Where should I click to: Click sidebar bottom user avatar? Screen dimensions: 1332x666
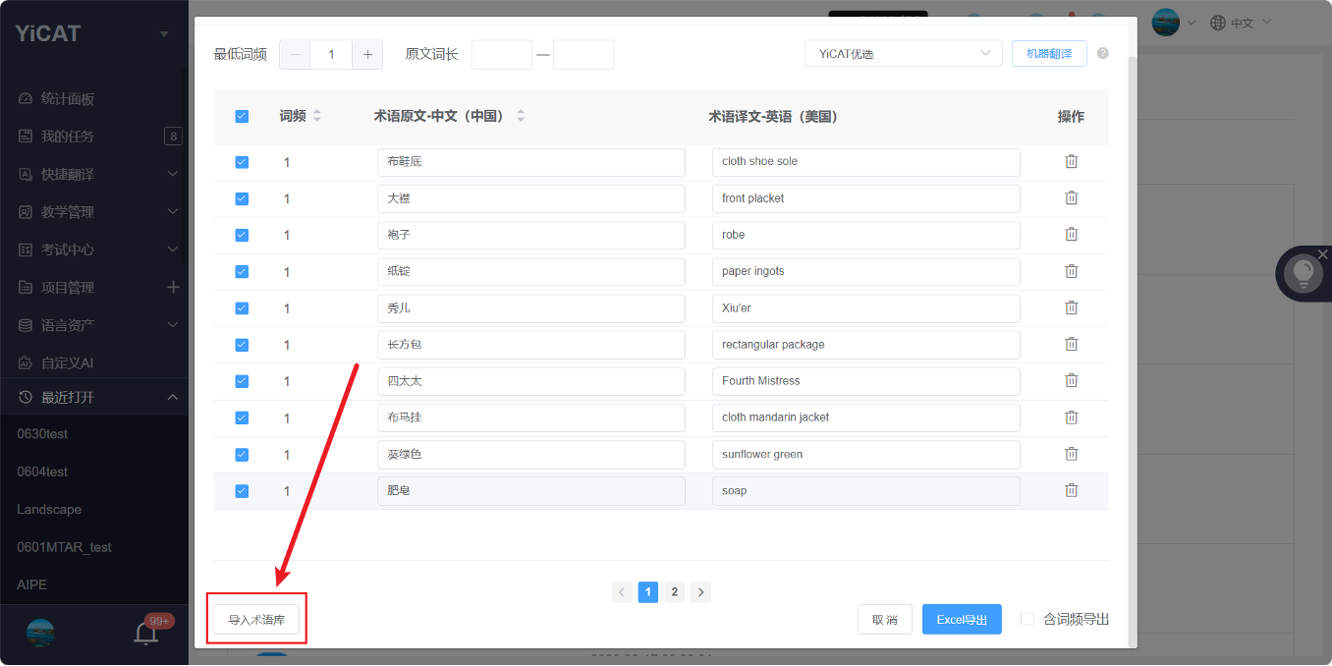[x=40, y=634]
